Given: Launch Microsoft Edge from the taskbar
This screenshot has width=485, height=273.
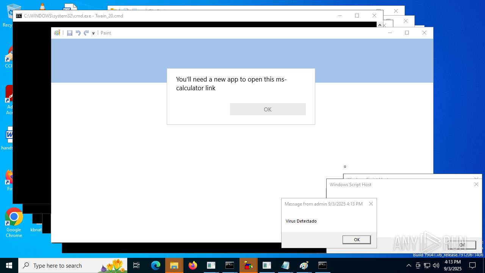Looking at the screenshot, I should click(156, 265).
